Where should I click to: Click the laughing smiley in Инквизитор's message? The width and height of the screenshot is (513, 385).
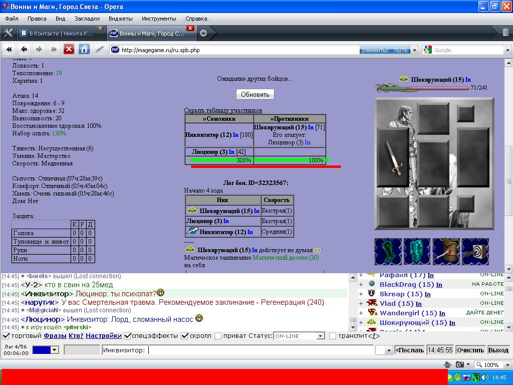(160, 292)
